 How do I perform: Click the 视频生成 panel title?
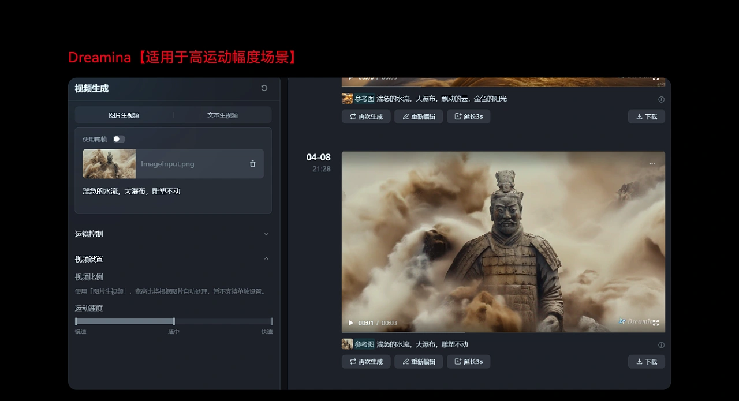coord(92,88)
